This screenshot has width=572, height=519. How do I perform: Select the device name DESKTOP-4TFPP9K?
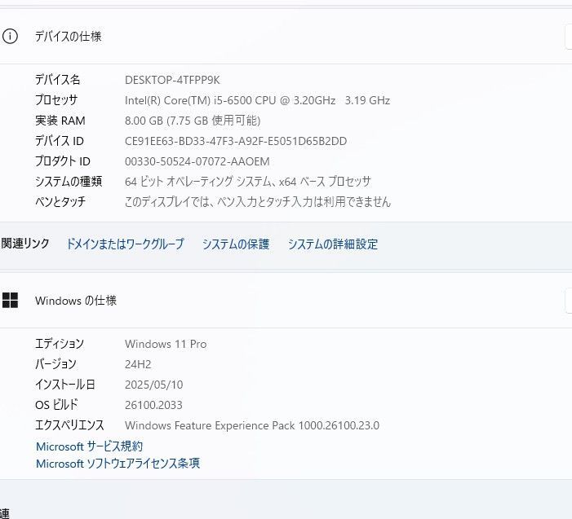tap(172, 80)
